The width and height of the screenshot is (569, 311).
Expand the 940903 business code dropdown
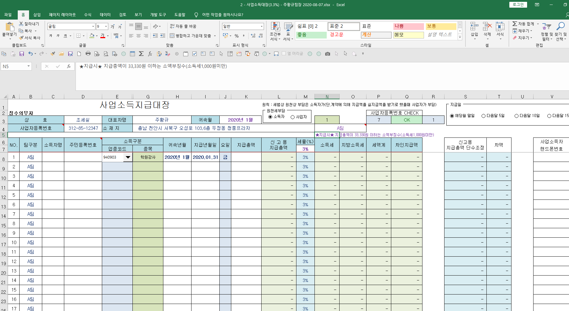coord(128,157)
